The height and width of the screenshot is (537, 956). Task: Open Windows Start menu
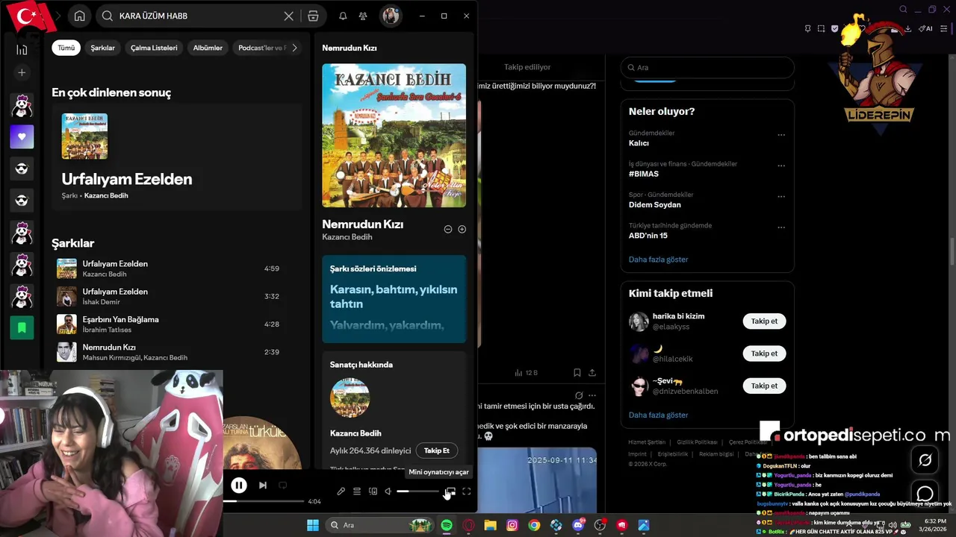(x=312, y=525)
